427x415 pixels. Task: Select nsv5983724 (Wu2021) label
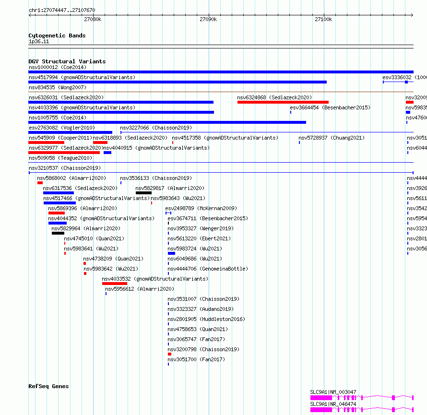195,249
